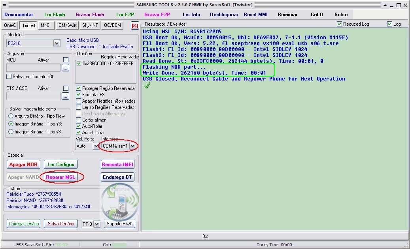Viewport: 410px width, 249px height.
Task: Switch to the One-C tab
Action: tap(10, 25)
